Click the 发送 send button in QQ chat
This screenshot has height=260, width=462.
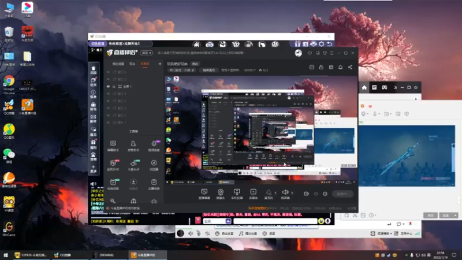(x=446, y=216)
